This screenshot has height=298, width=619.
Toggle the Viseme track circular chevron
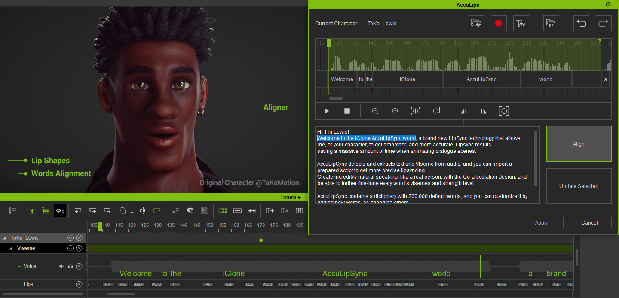click(70, 248)
